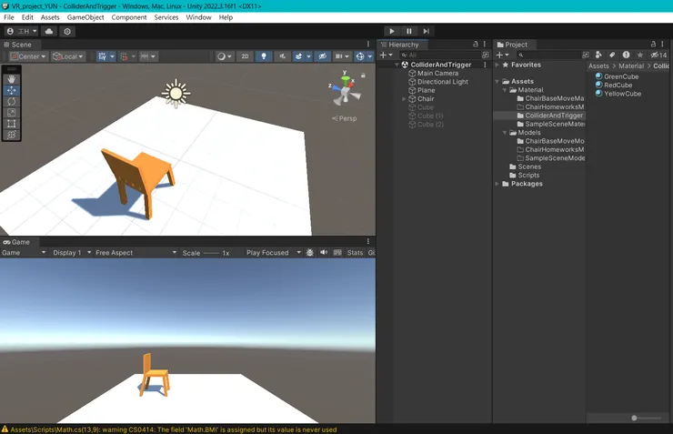Click the Stats button in Game view

pyautogui.click(x=355, y=253)
